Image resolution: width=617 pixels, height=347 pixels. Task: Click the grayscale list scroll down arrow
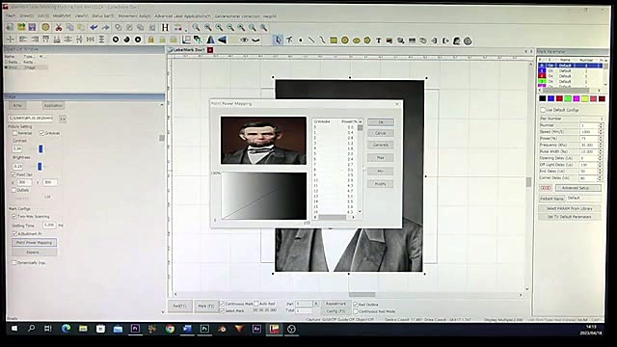point(360,211)
